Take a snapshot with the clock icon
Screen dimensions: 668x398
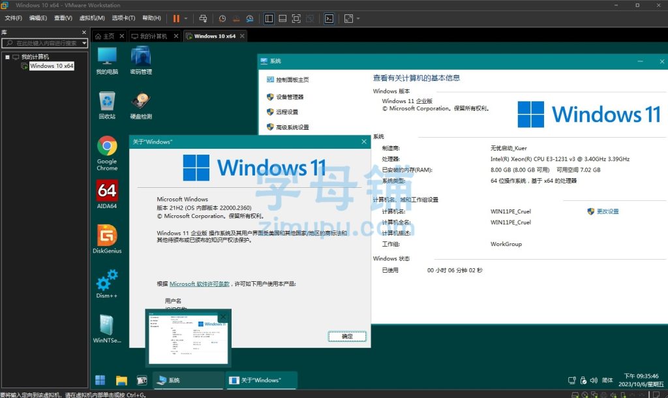tap(222, 18)
